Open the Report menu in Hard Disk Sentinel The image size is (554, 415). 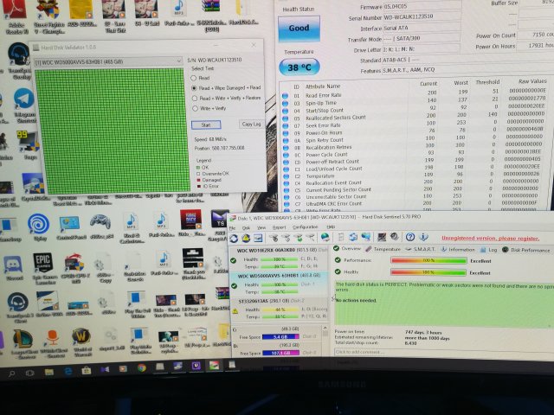[x=280, y=227]
